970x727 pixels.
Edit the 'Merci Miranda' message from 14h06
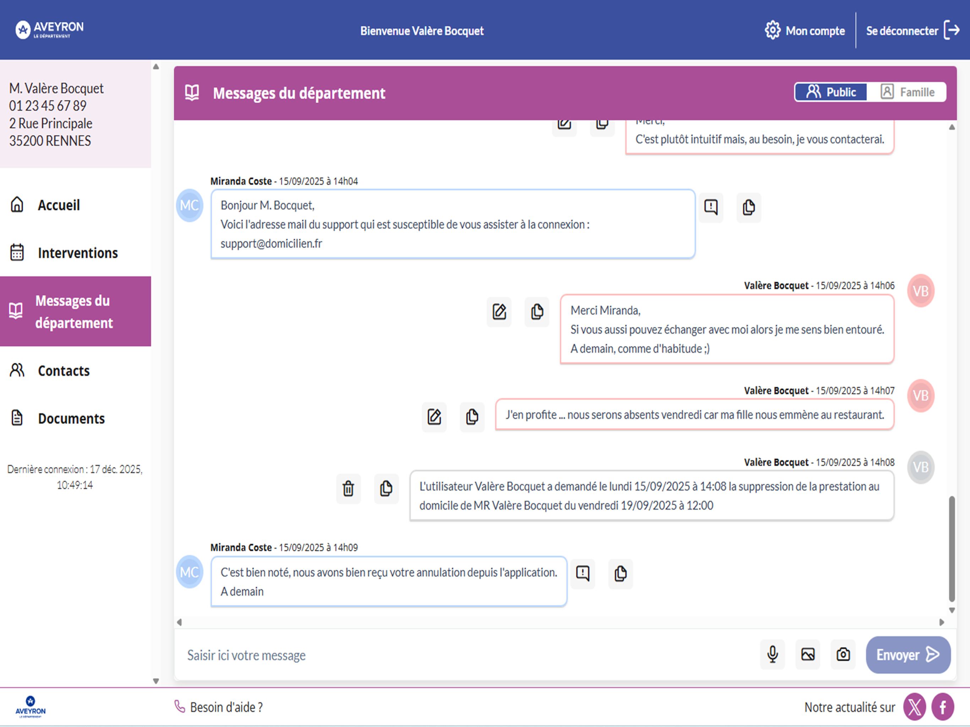coord(499,312)
